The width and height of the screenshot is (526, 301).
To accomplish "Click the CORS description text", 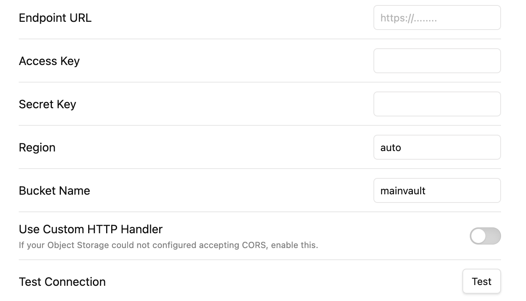I will pos(168,245).
